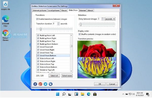Click Select none button
The image size is (152, 98).
coord(67,76)
